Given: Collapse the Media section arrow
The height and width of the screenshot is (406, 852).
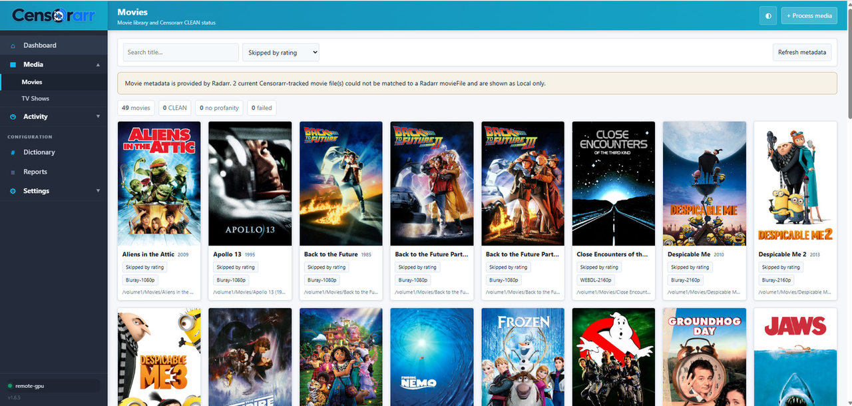Looking at the screenshot, I should click(99, 65).
